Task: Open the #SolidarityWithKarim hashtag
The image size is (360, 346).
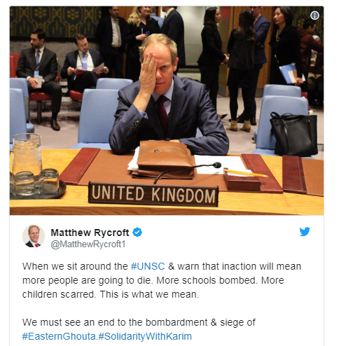Action: click(x=145, y=336)
